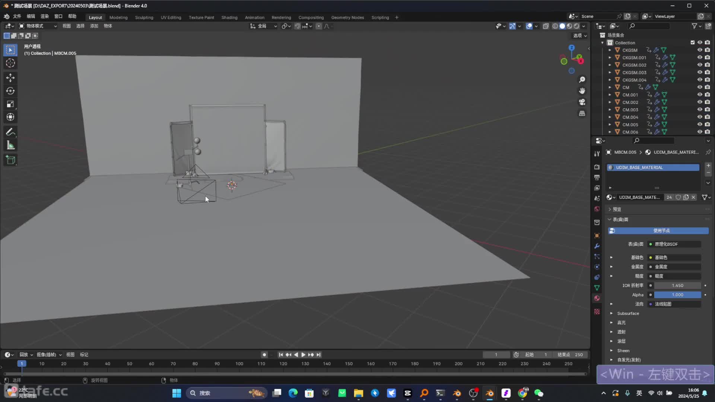Select the Add Cube tool

(x=10, y=160)
